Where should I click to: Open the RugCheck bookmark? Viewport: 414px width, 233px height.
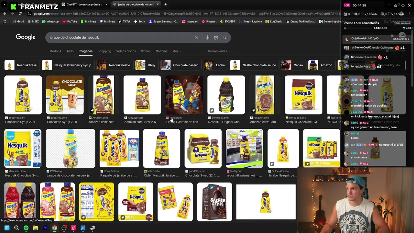pos(273,22)
